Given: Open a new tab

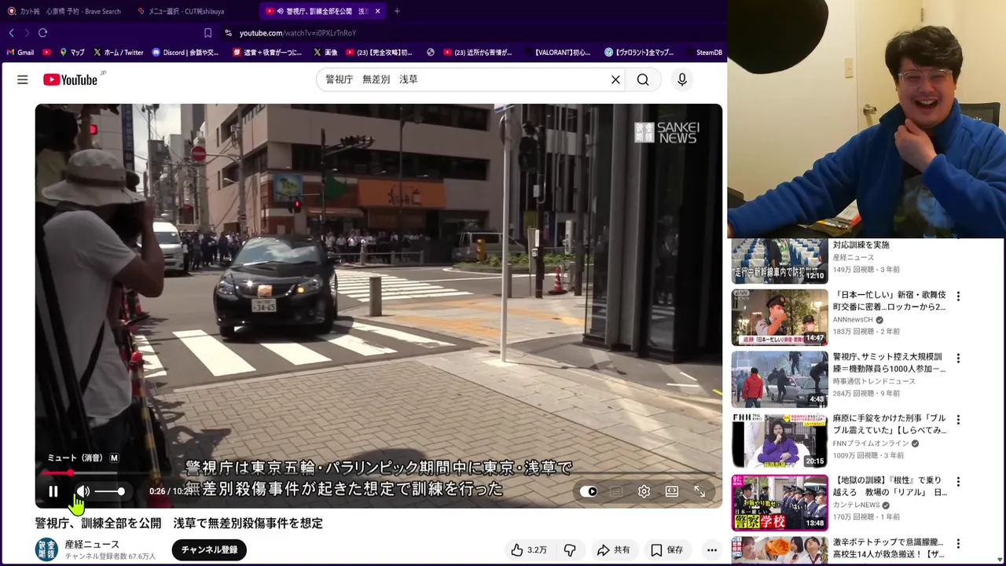Looking at the screenshot, I should 397,11.
